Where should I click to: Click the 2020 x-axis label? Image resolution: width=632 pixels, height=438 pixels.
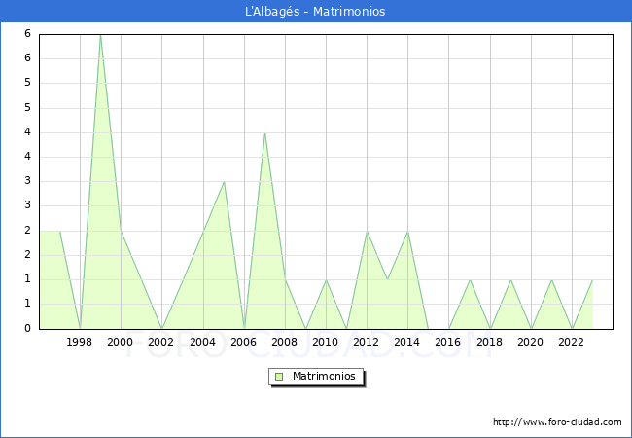click(x=531, y=342)
